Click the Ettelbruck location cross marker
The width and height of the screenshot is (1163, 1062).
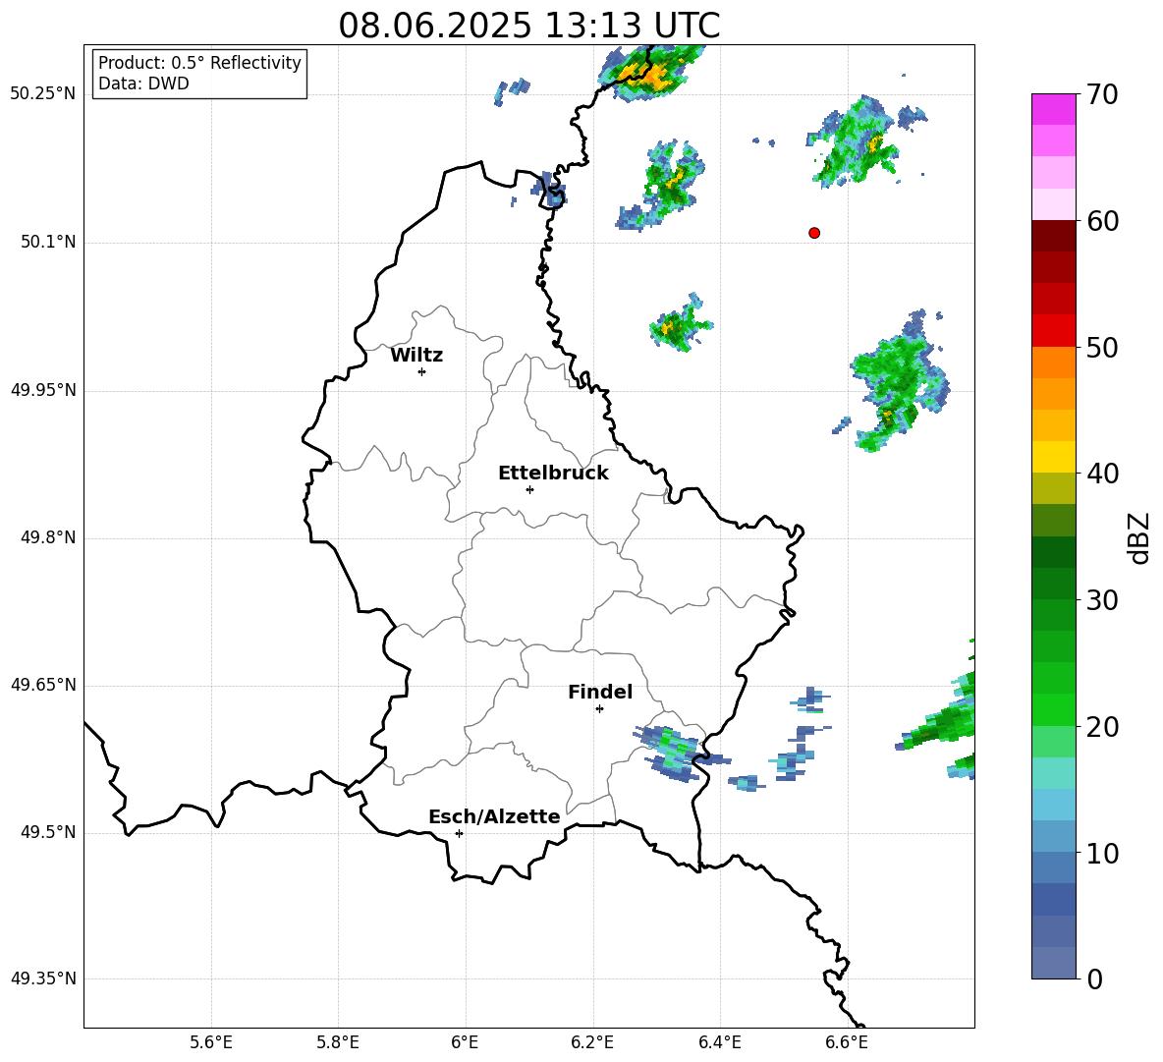click(x=529, y=489)
